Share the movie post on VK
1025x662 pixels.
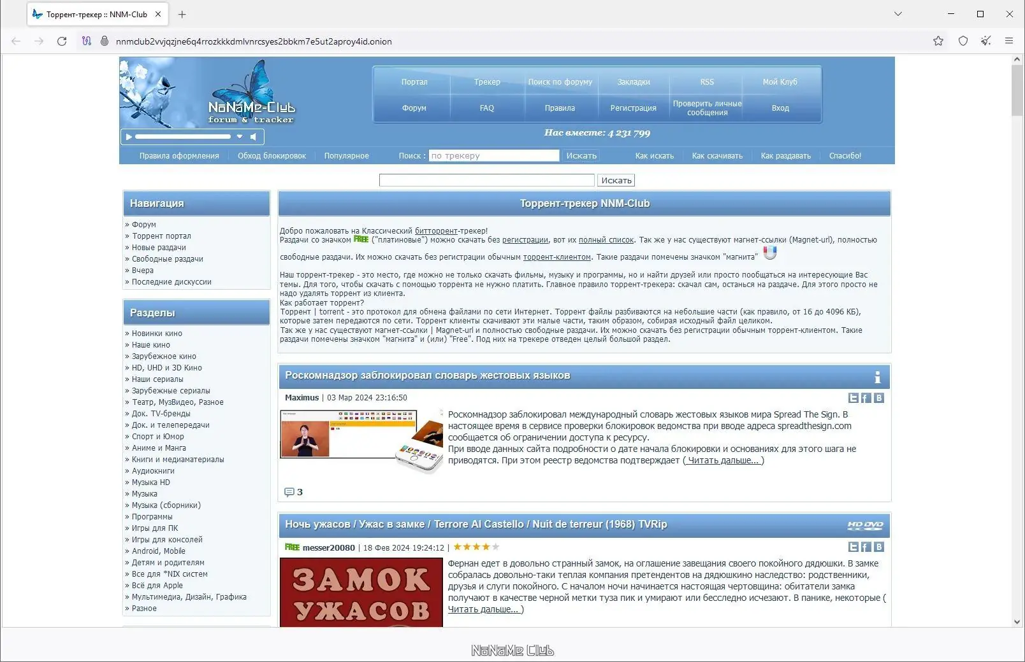(879, 547)
